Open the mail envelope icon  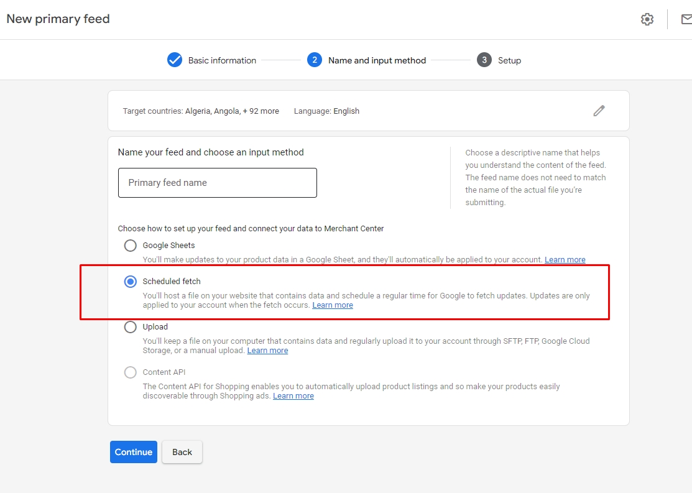686,19
